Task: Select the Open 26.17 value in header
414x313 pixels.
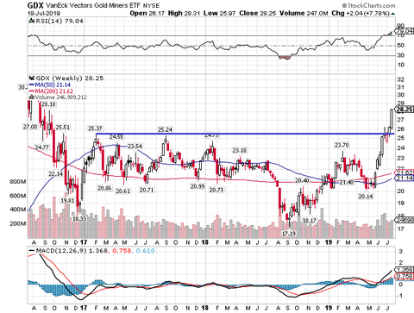Action: [x=147, y=13]
